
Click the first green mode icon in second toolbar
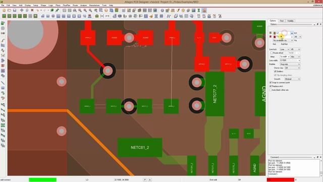(4, 16)
